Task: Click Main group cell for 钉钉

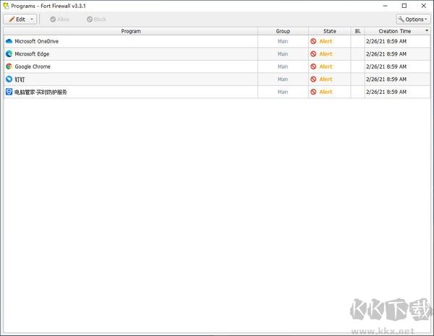Action: (x=283, y=79)
